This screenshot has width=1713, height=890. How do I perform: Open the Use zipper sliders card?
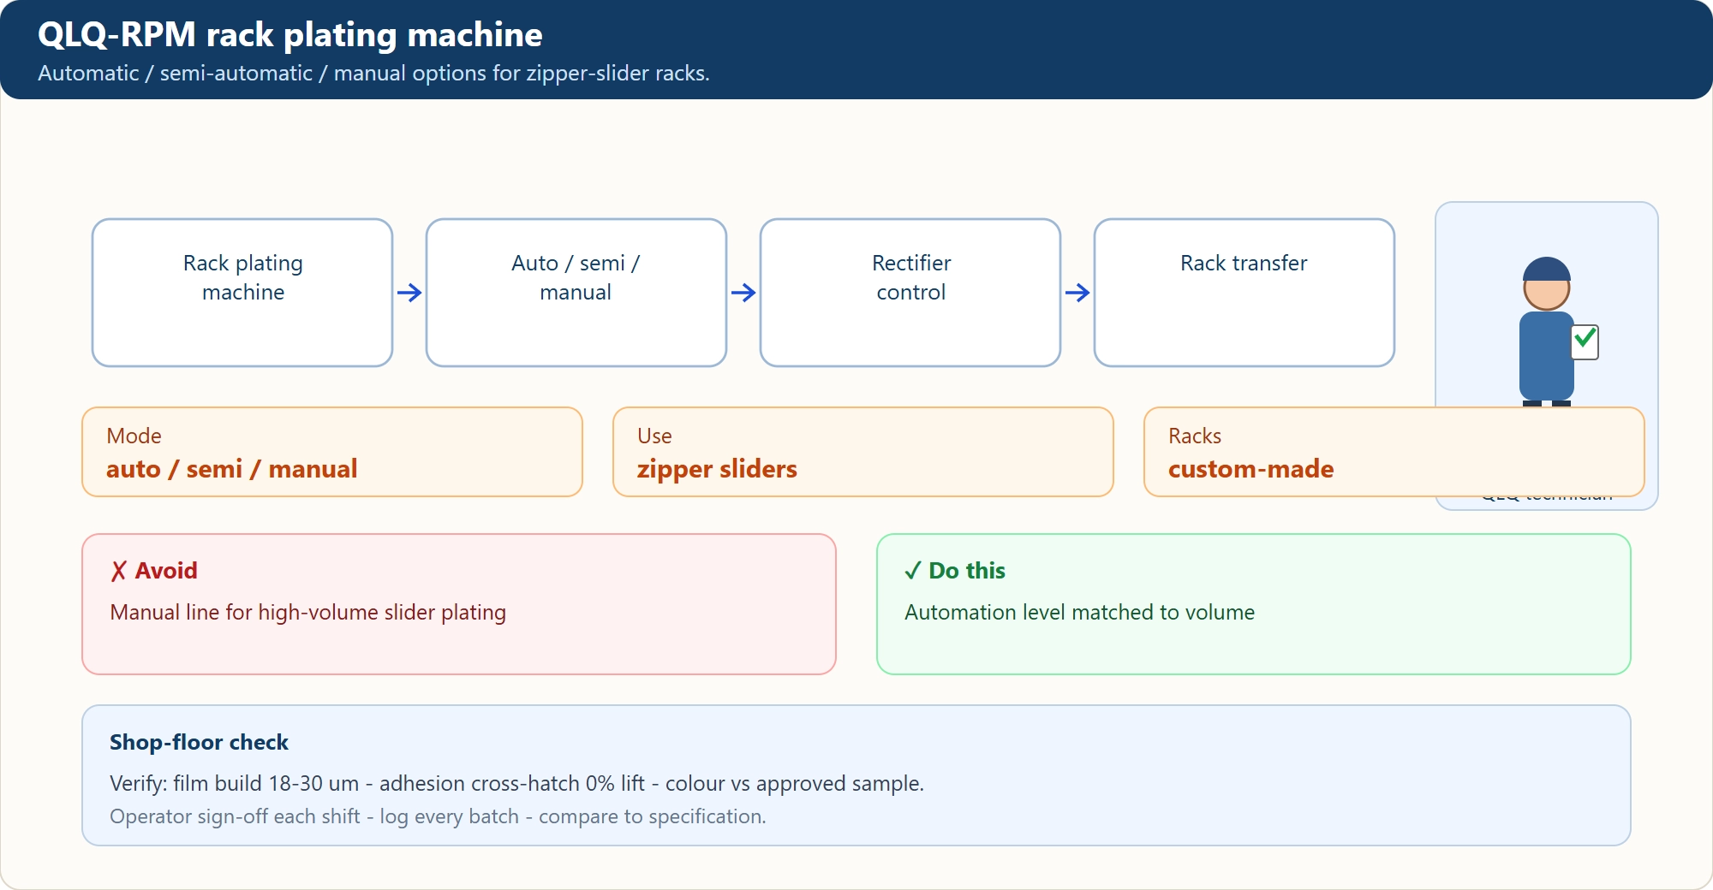[863, 452]
